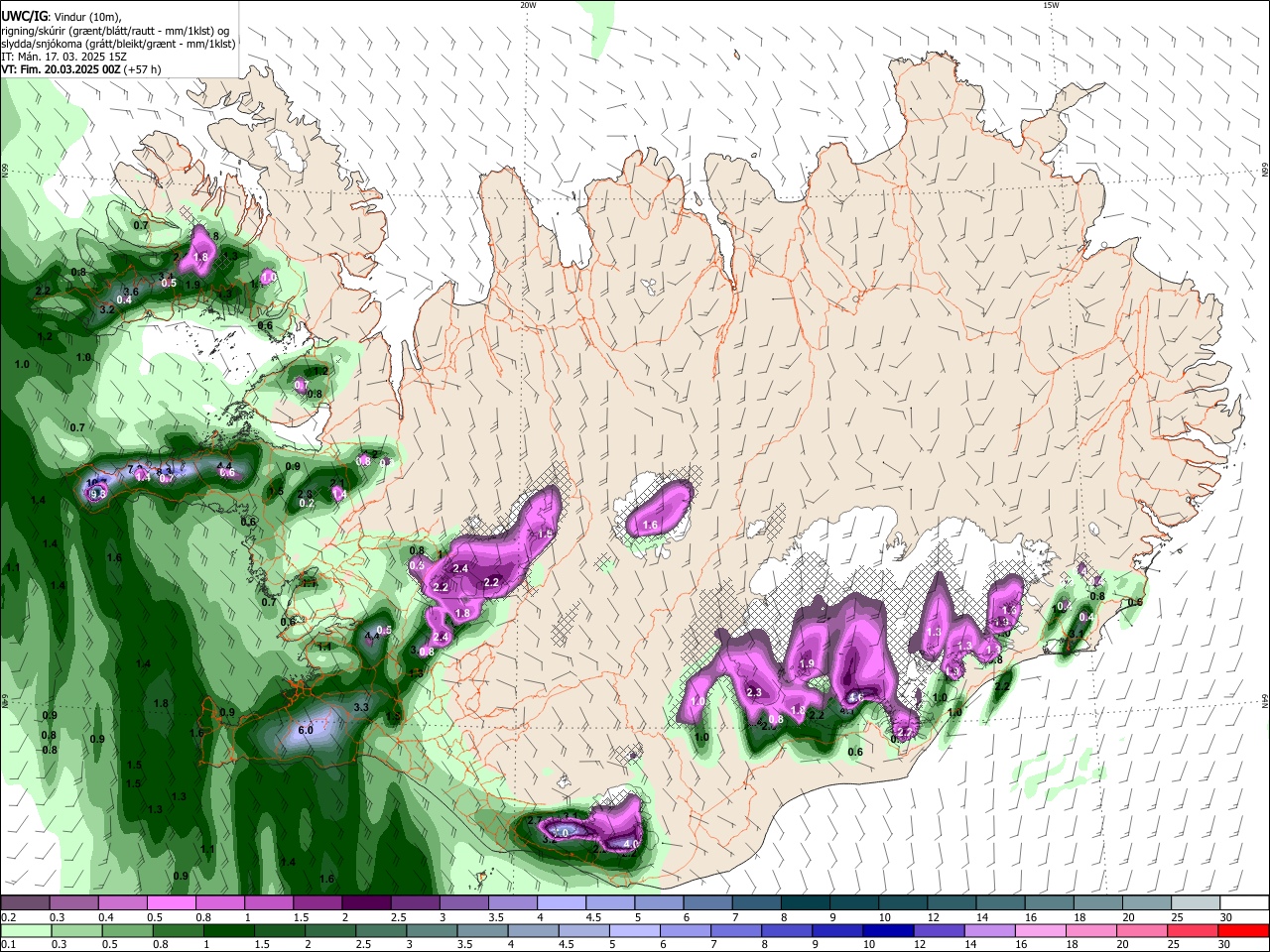Click the pale grey swatch labeled 25 in snow scale
1270x952 pixels.
(1194, 903)
